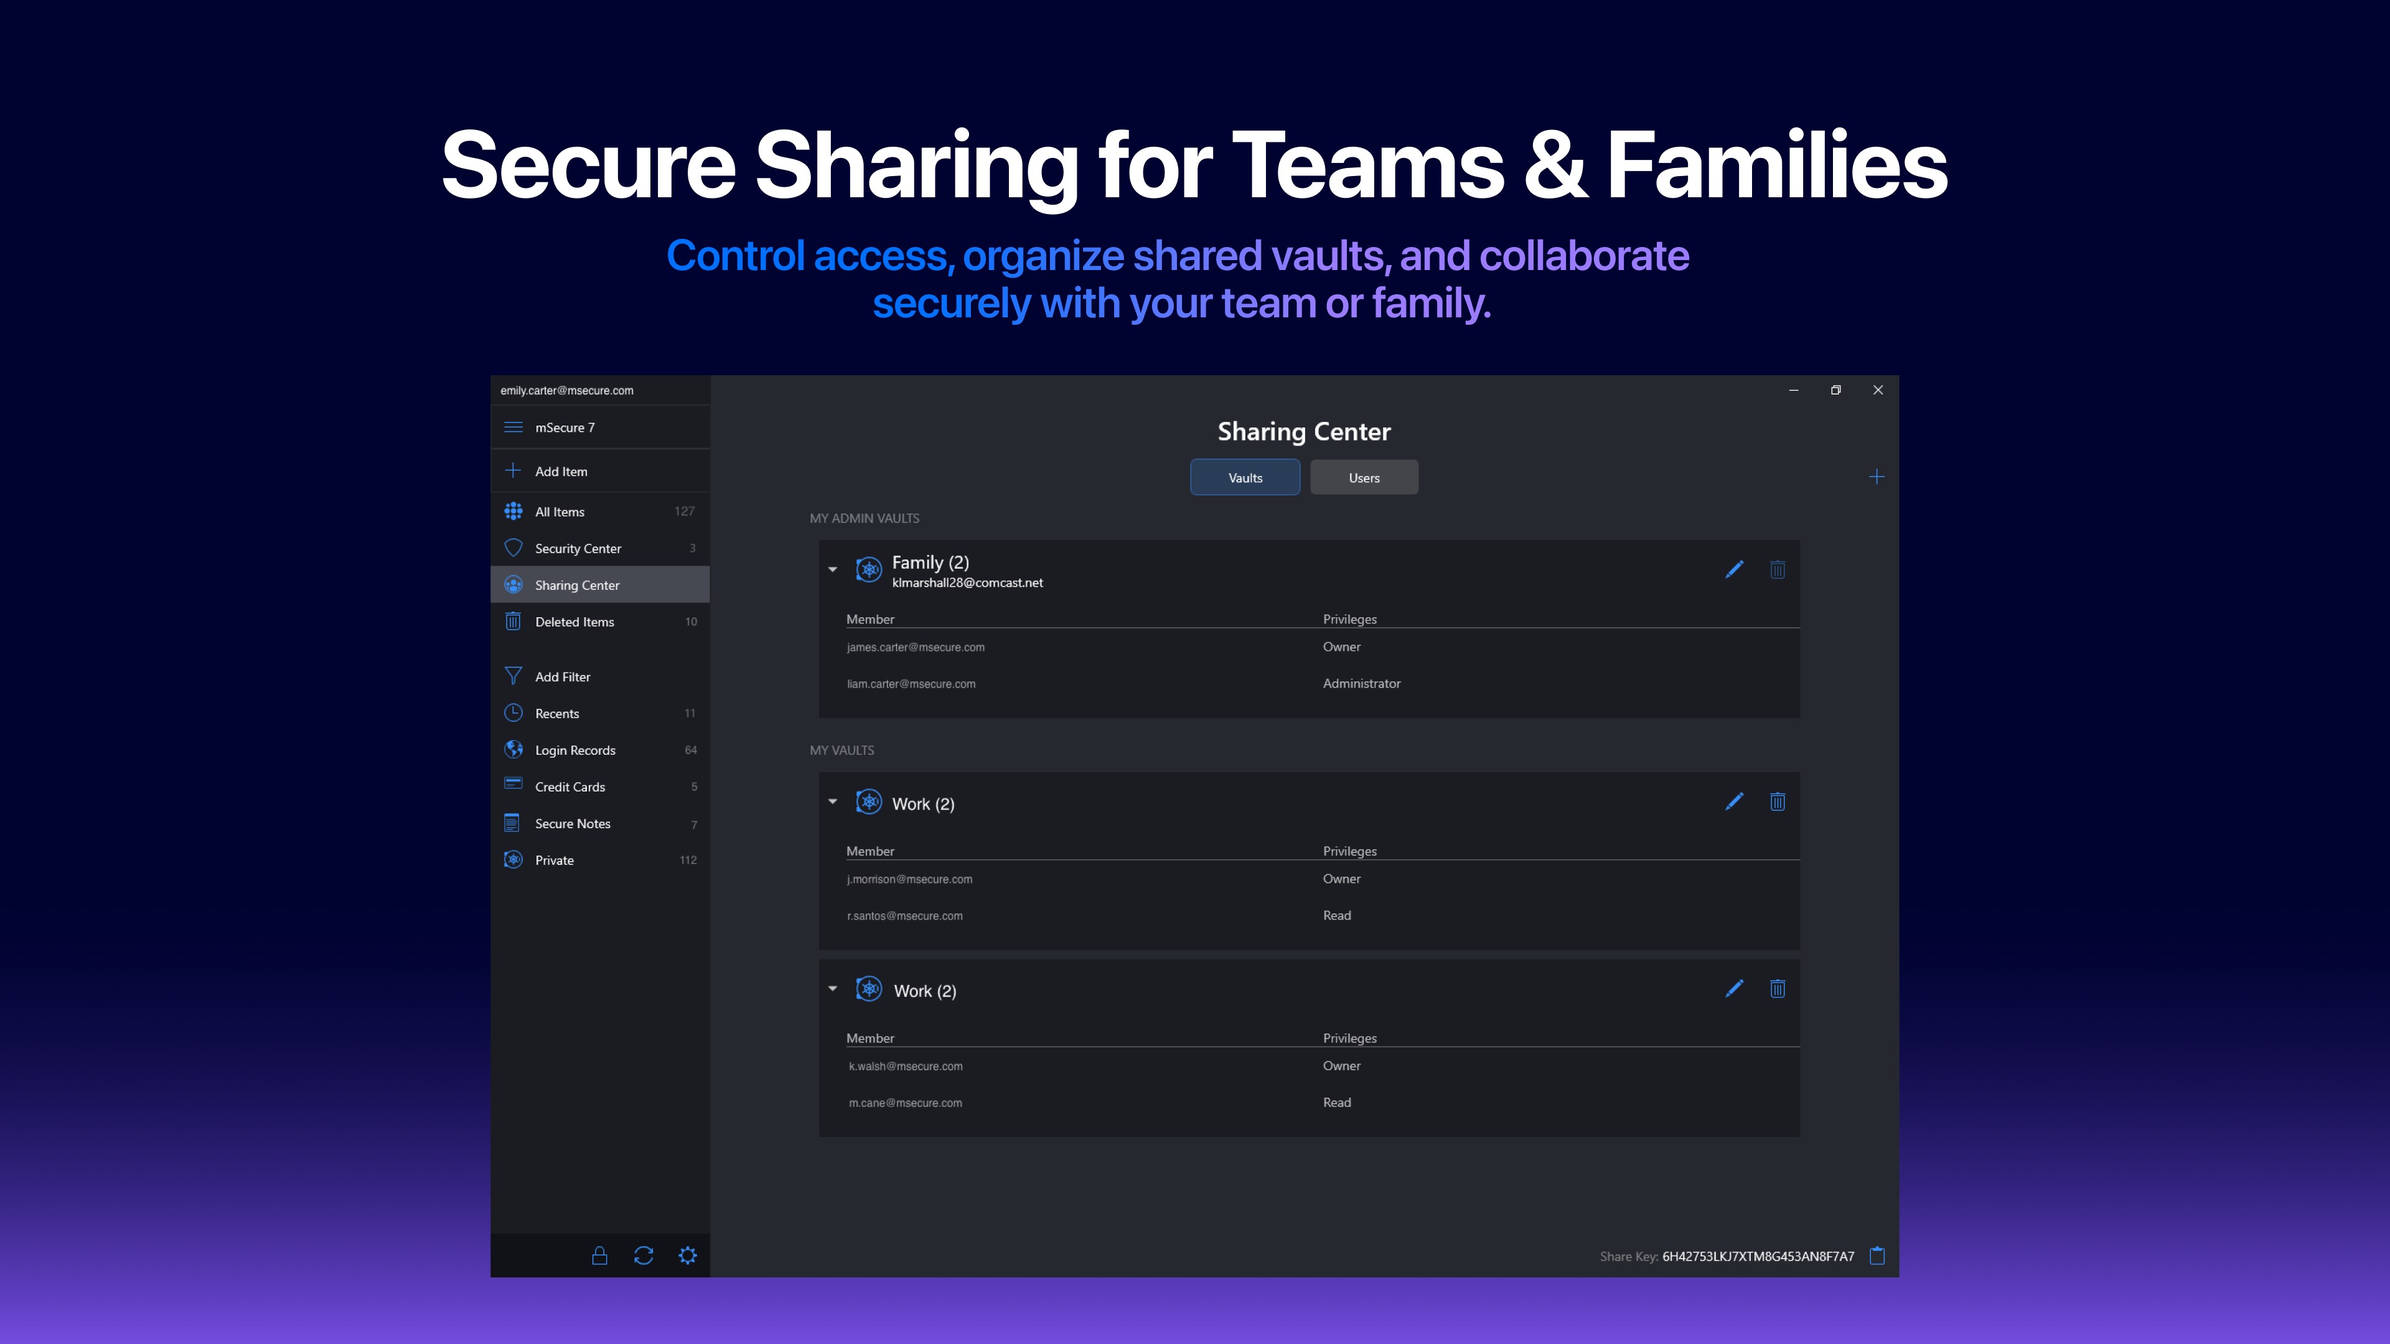Edit the Work vault owned by k.walsh
The height and width of the screenshot is (1344, 2390).
click(1734, 989)
